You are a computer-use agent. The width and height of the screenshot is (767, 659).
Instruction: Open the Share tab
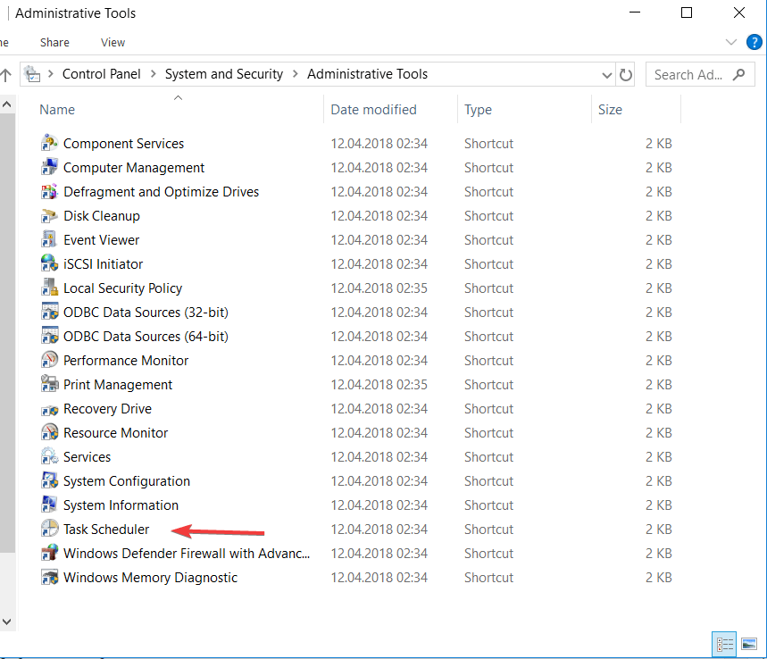(x=54, y=42)
